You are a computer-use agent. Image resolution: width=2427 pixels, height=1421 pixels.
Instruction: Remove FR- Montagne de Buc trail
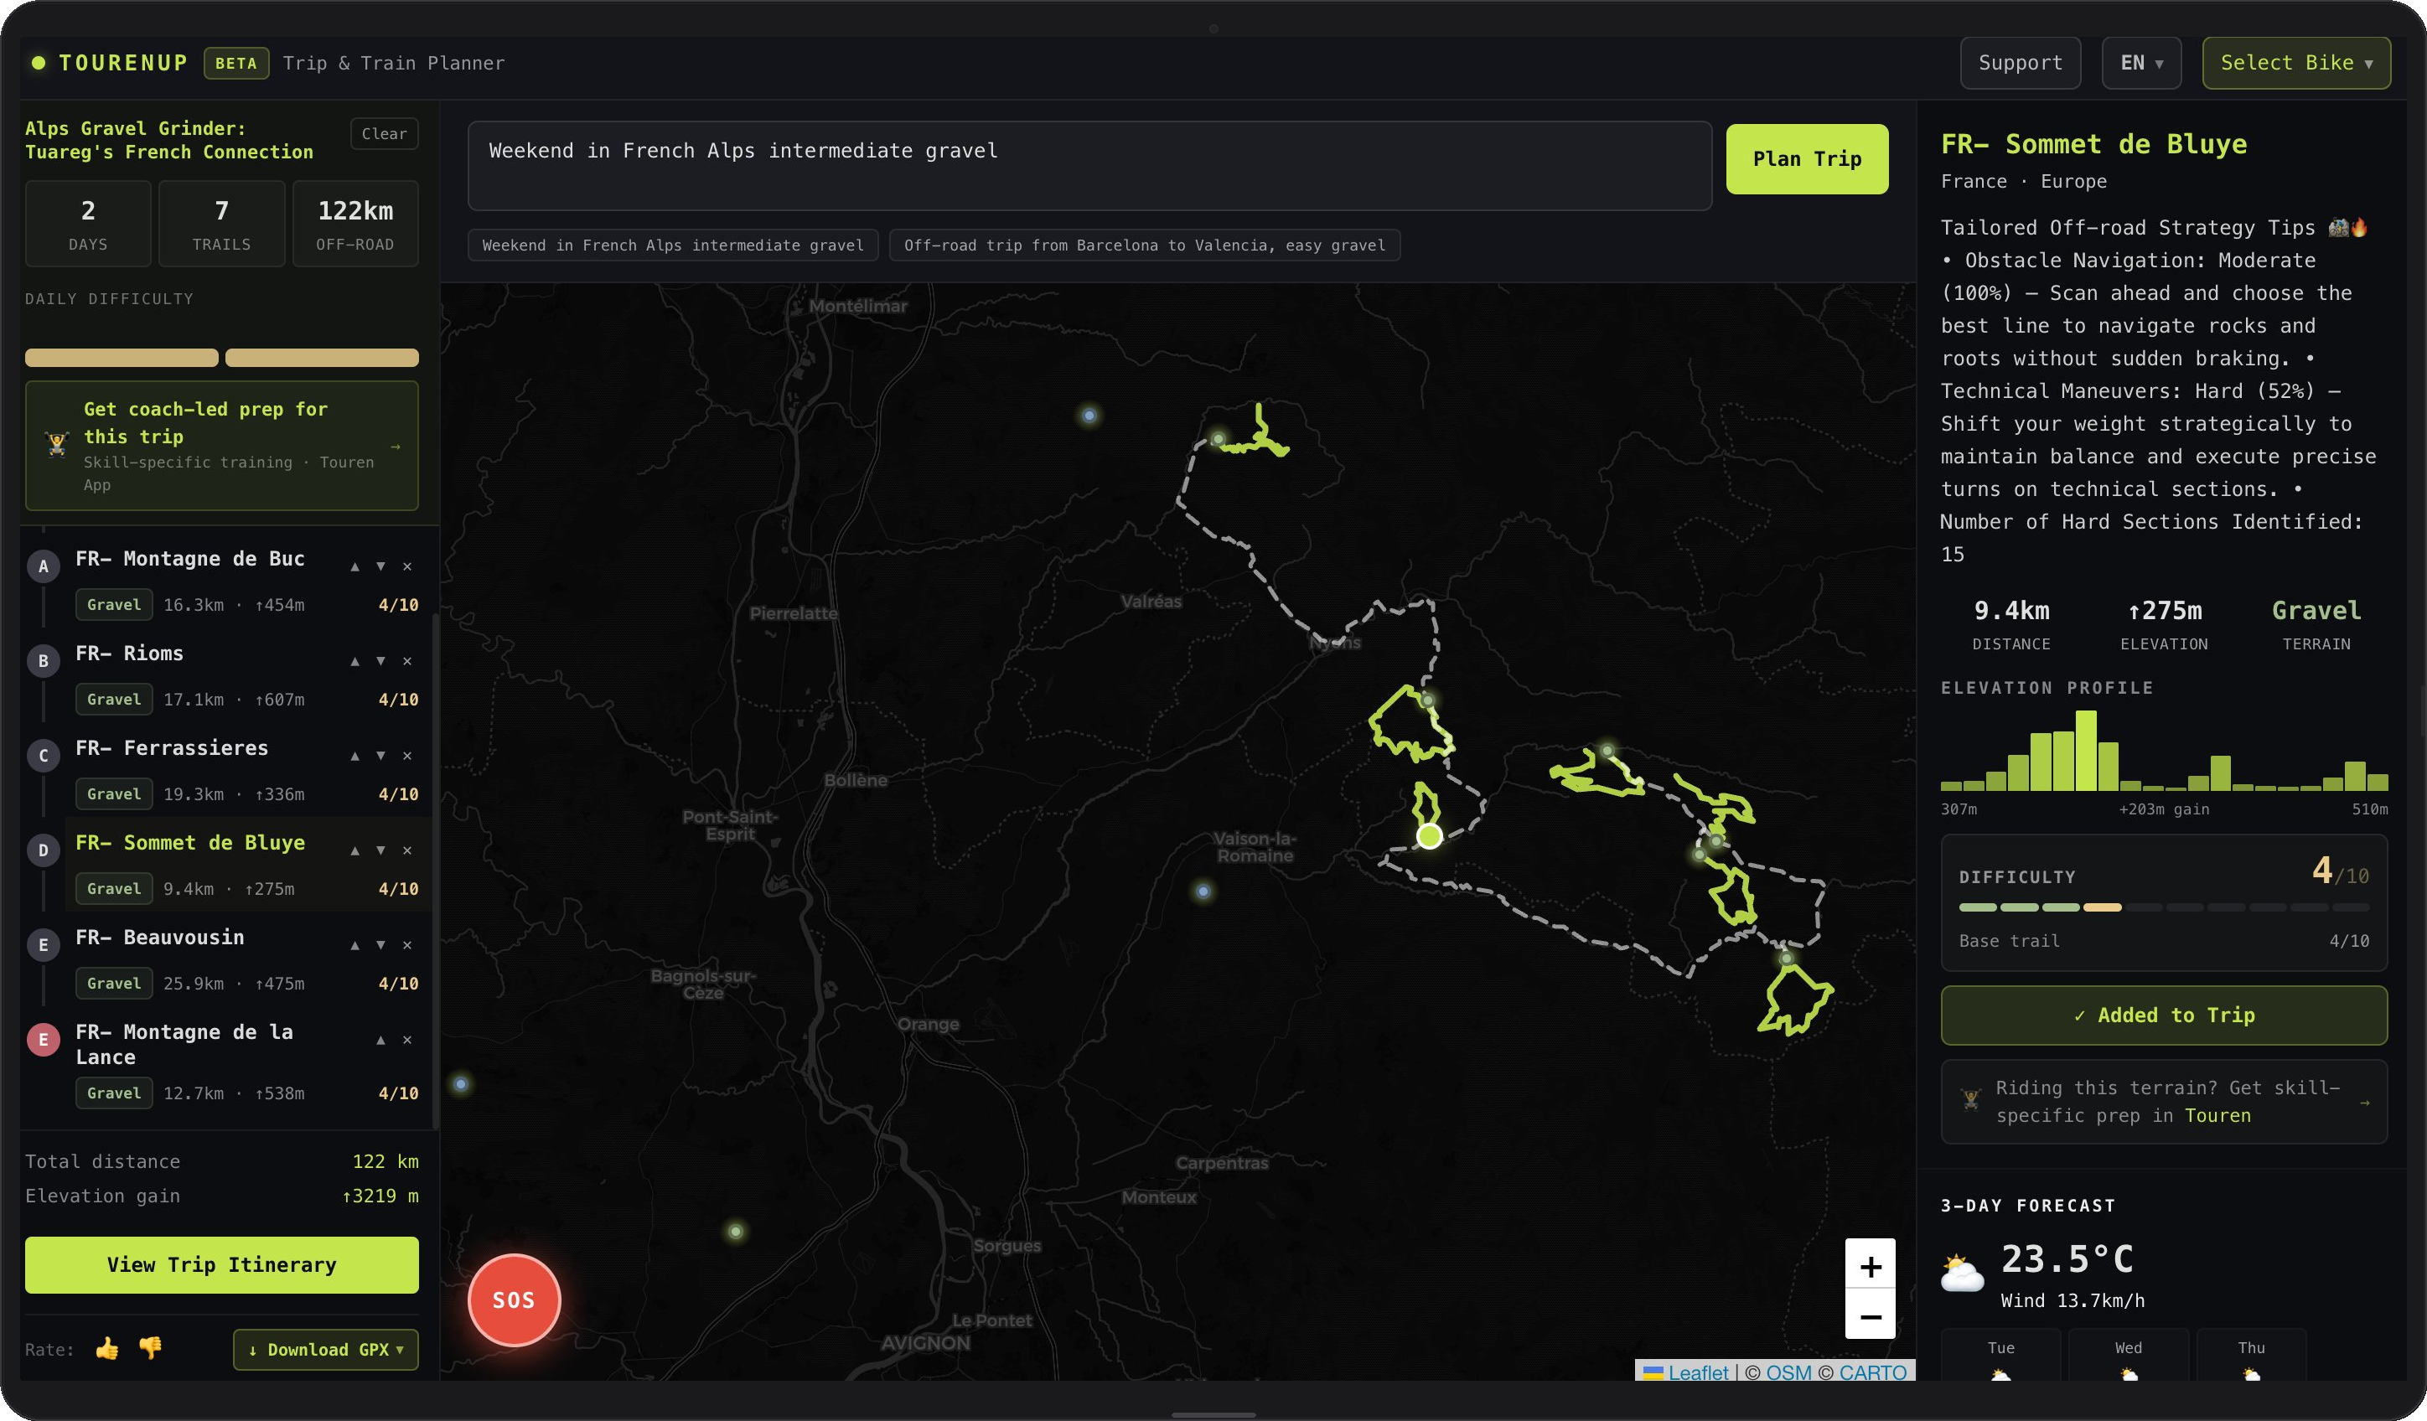point(407,567)
